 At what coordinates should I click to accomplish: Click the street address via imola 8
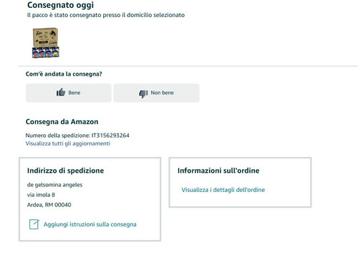(41, 195)
